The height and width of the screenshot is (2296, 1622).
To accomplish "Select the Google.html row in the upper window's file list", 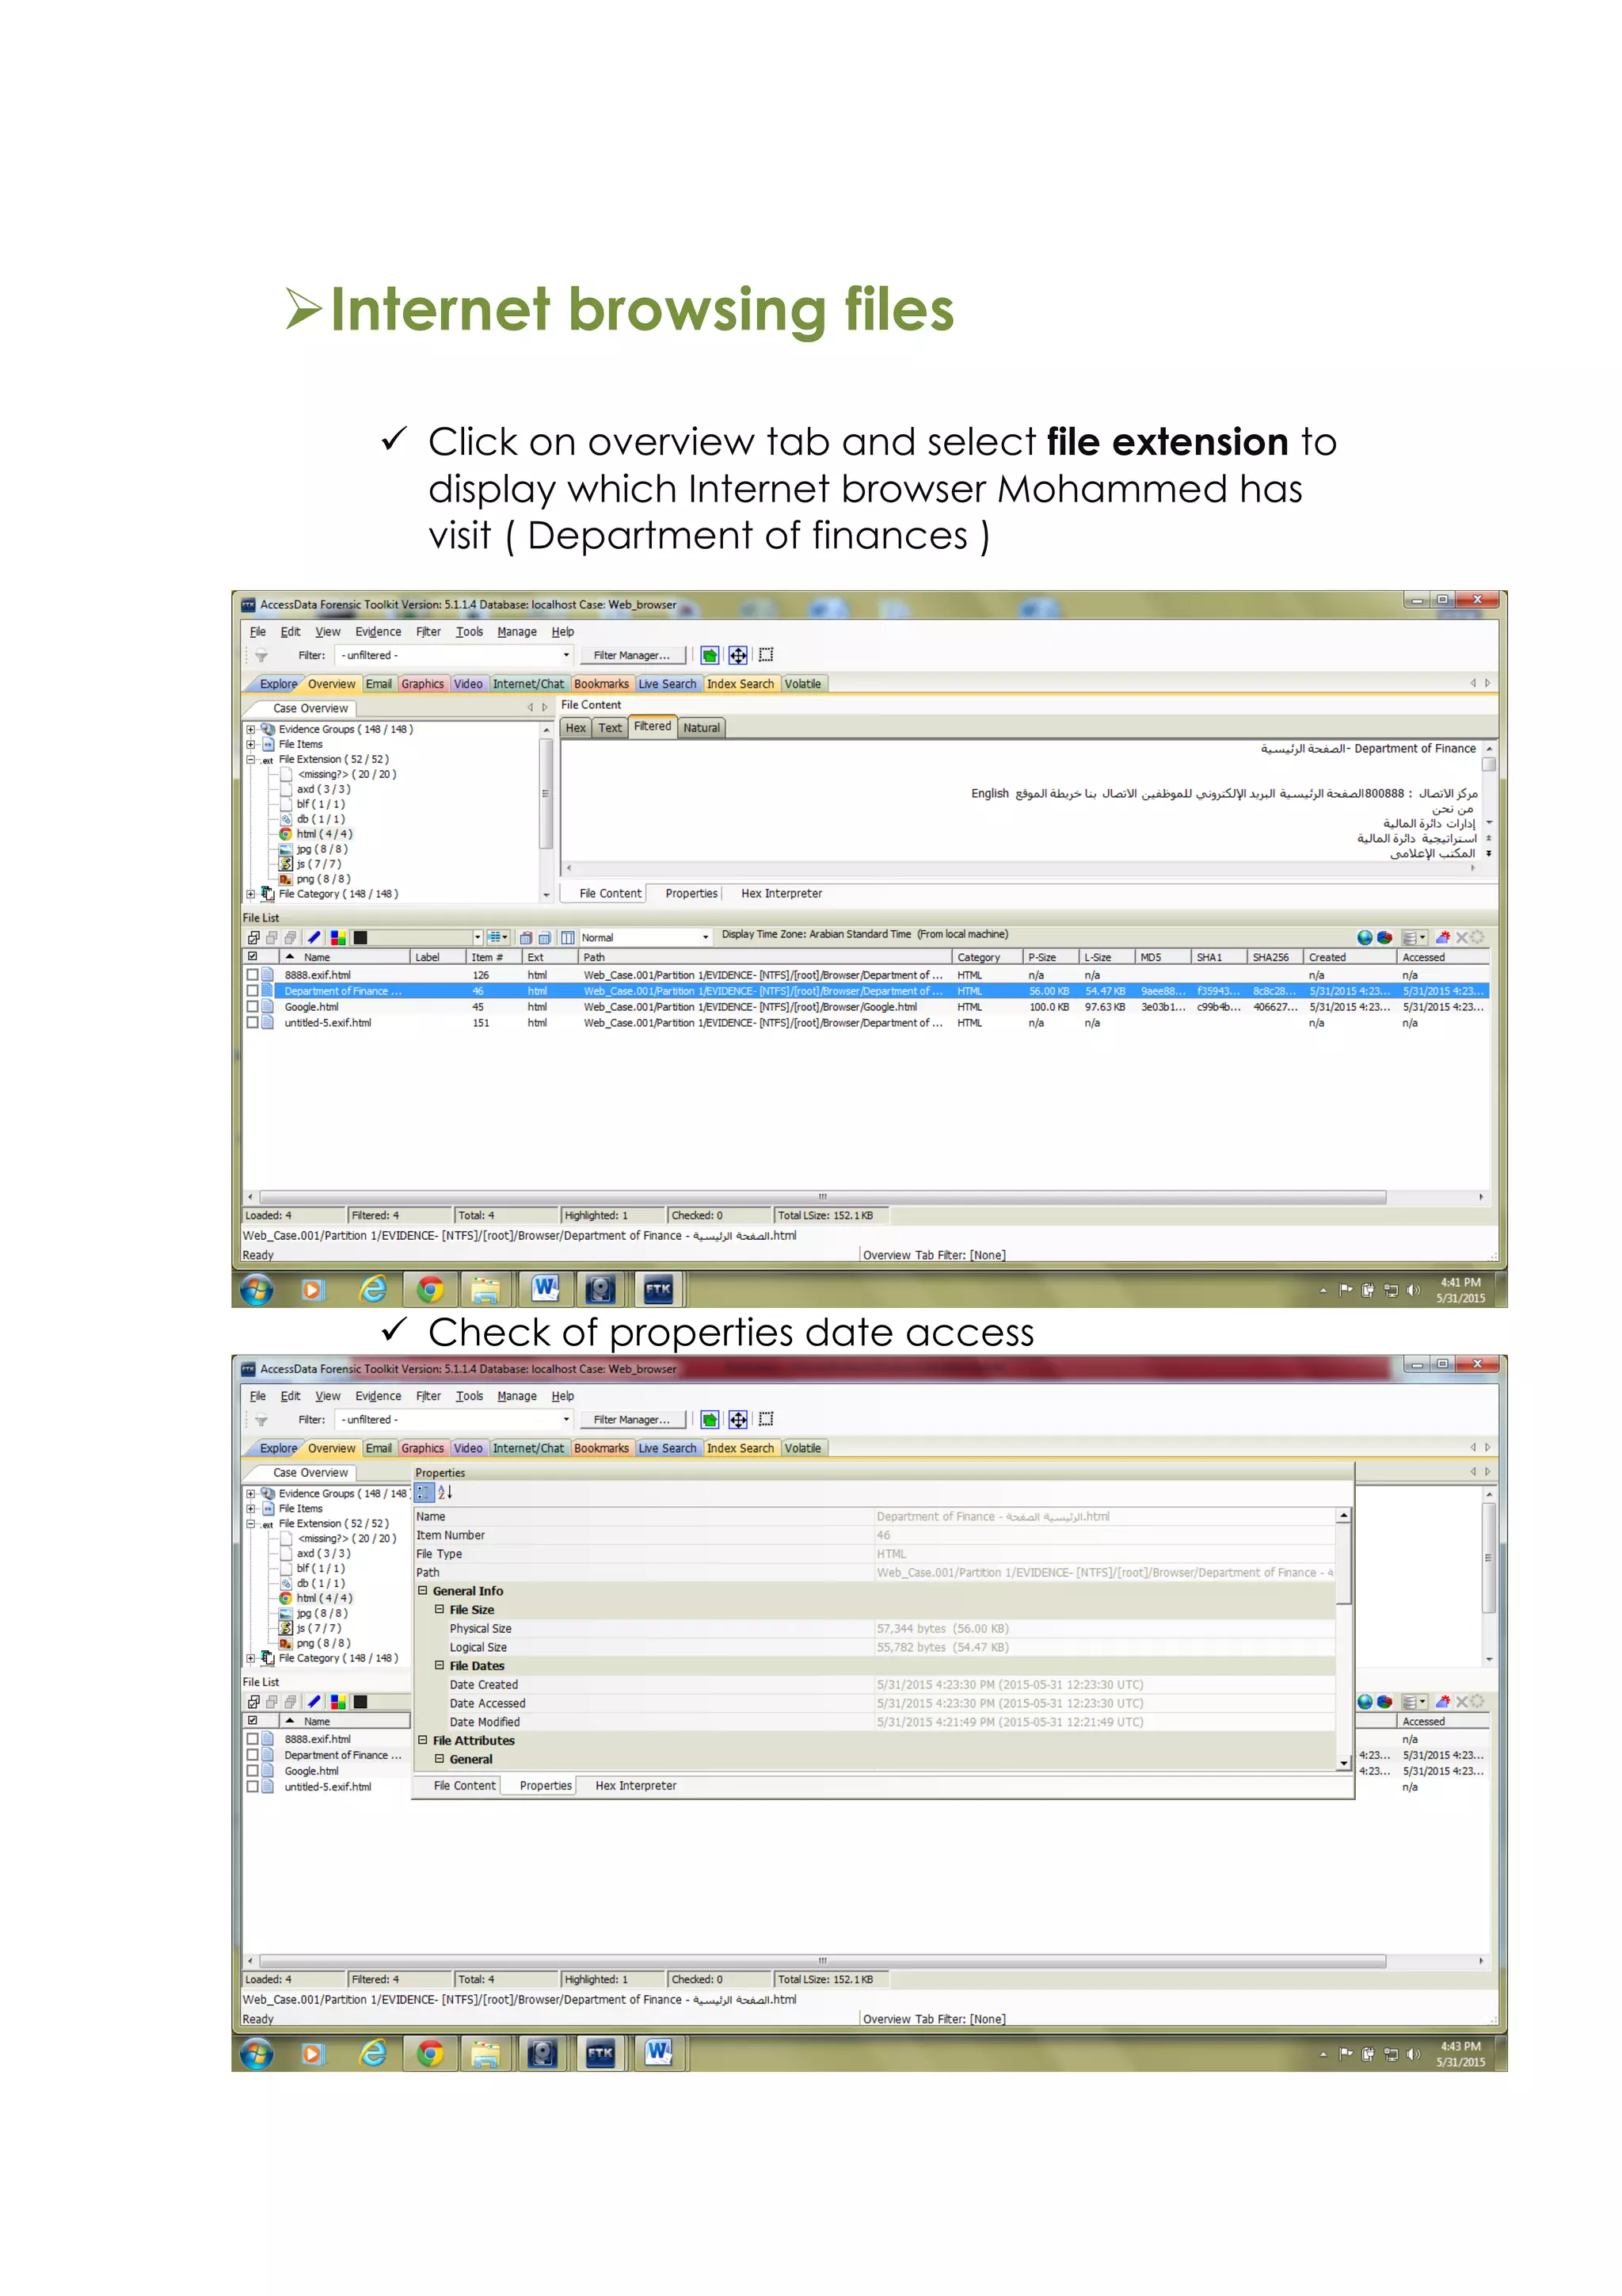I will pyautogui.click(x=867, y=1007).
